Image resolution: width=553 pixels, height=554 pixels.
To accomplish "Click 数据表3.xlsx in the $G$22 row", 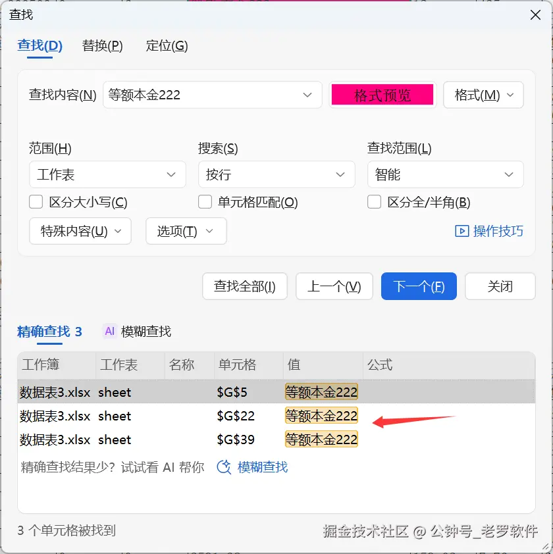I will (55, 416).
